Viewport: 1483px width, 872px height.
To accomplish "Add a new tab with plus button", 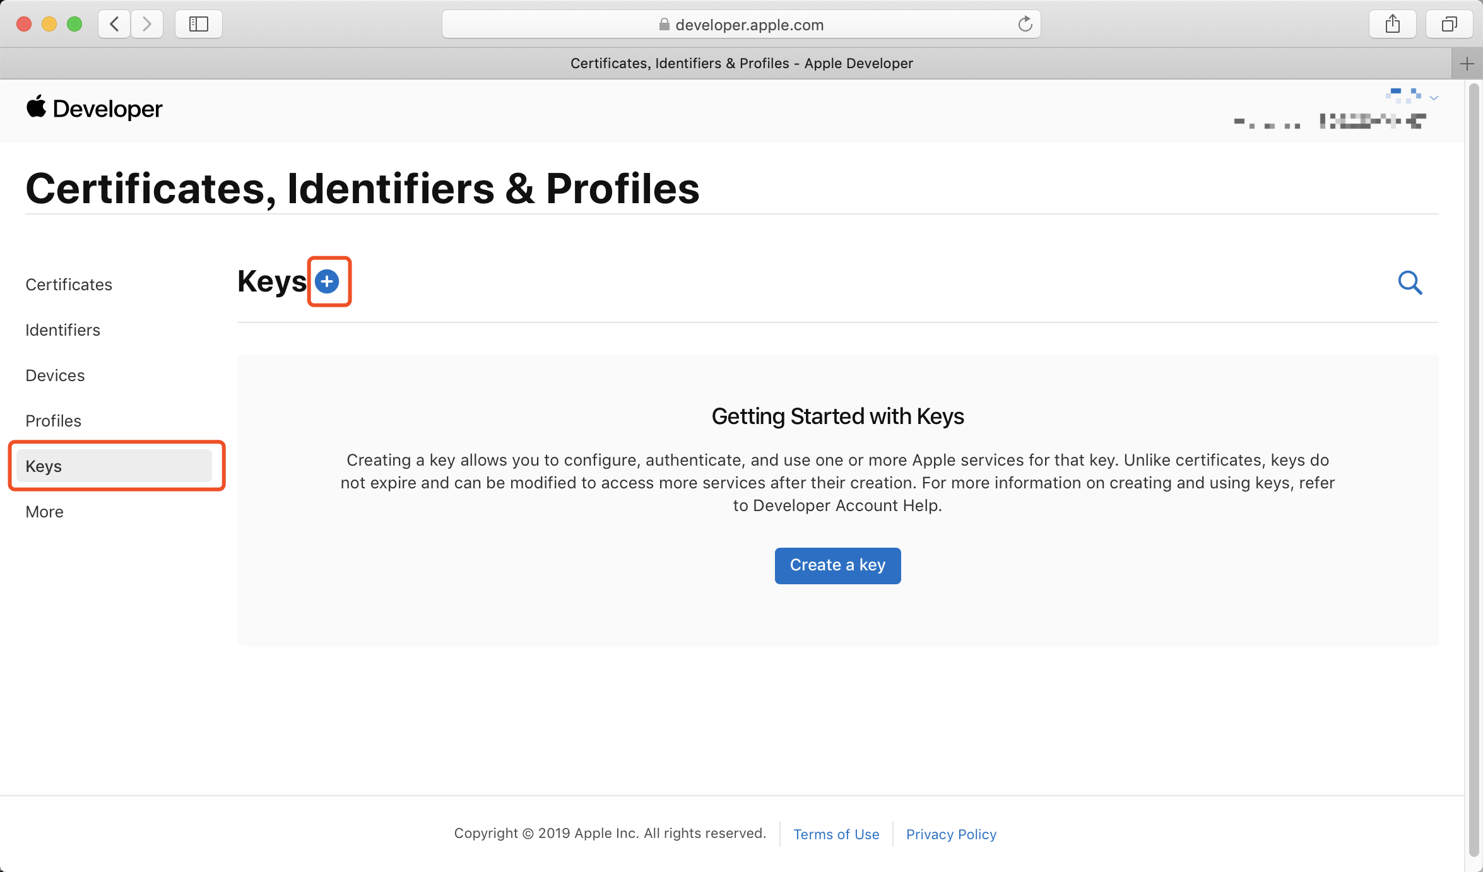I will 1467,64.
